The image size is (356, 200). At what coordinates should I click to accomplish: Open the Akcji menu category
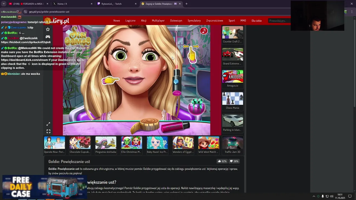(x=144, y=21)
